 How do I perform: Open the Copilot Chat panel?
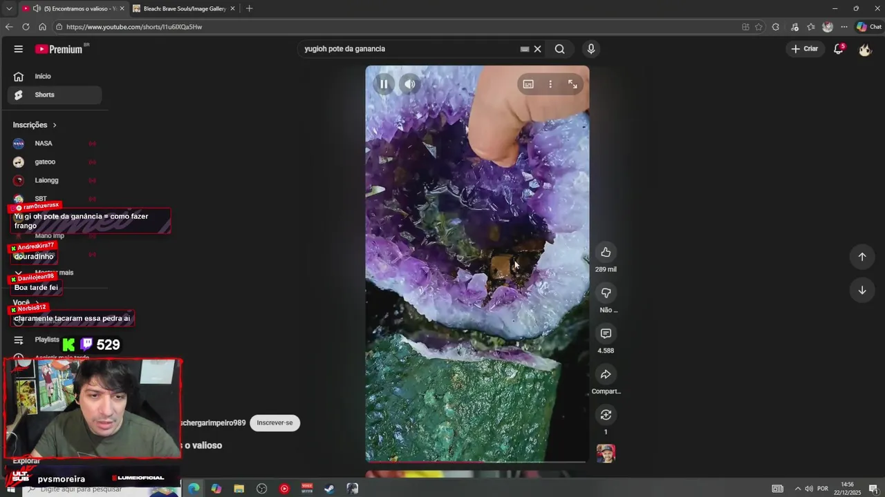[x=869, y=27]
